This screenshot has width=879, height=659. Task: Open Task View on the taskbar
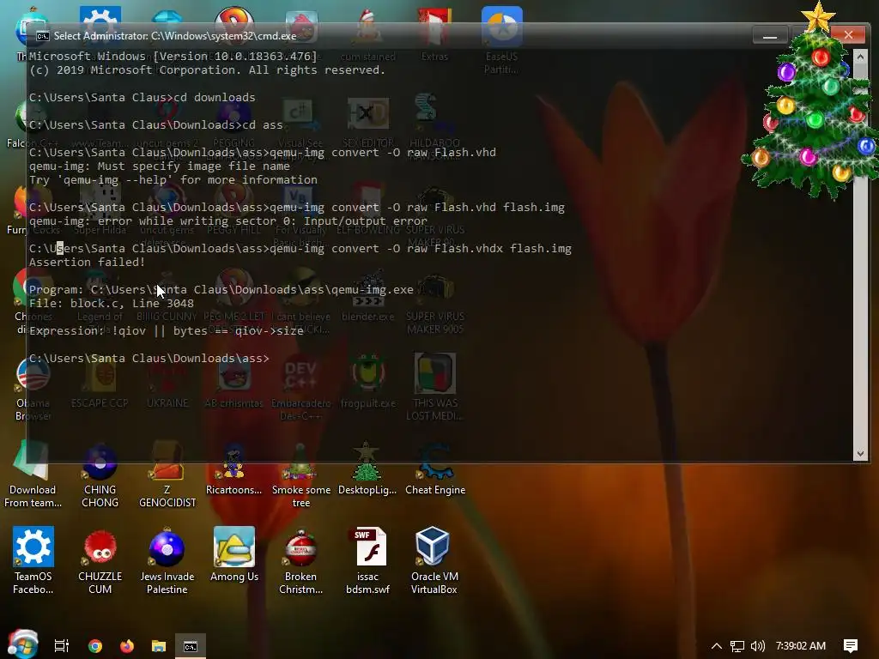61,645
